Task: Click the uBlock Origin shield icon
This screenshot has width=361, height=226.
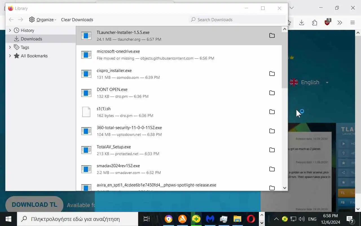Action: [327, 22]
